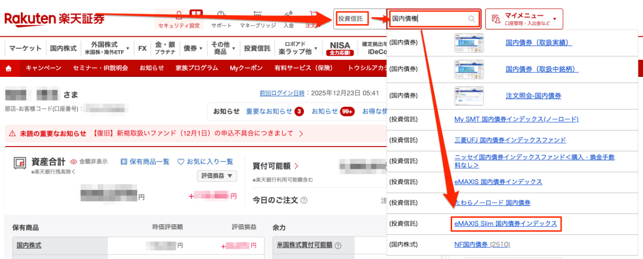Open 有料サービス（保険） in the red bar

coord(303,68)
